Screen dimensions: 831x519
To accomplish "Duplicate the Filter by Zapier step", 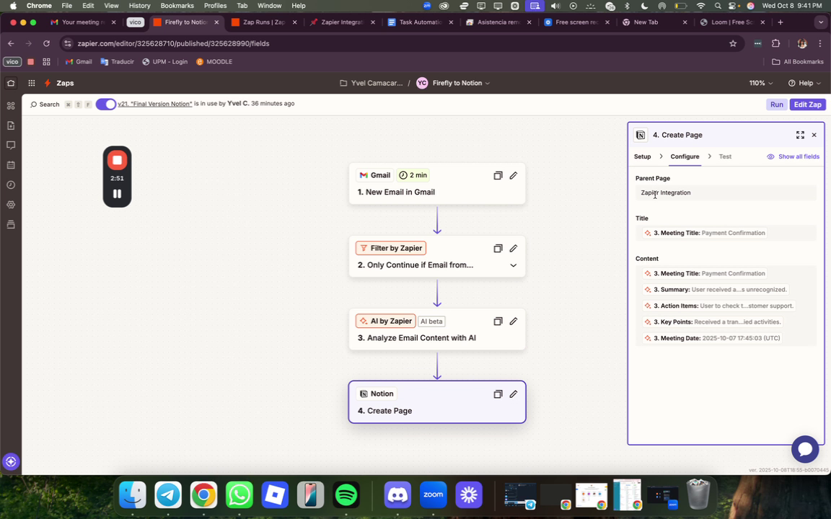I will pyautogui.click(x=498, y=249).
